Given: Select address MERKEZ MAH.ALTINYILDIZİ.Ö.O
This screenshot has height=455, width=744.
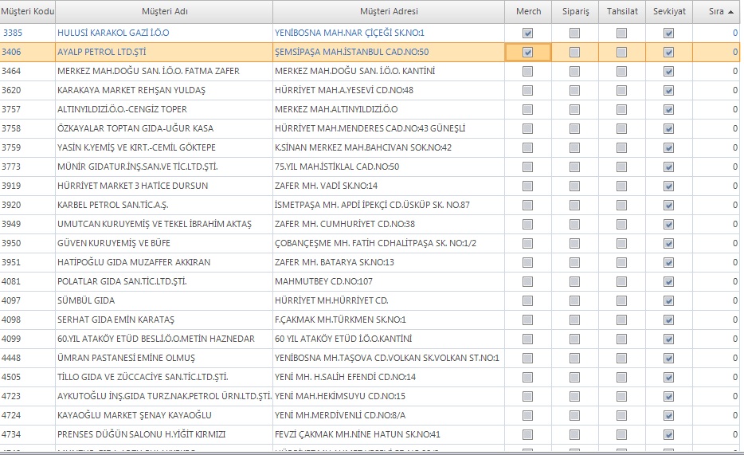Looking at the screenshot, I should (389, 110).
